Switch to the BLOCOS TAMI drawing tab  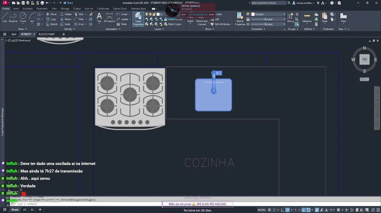click(x=47, y=34)
